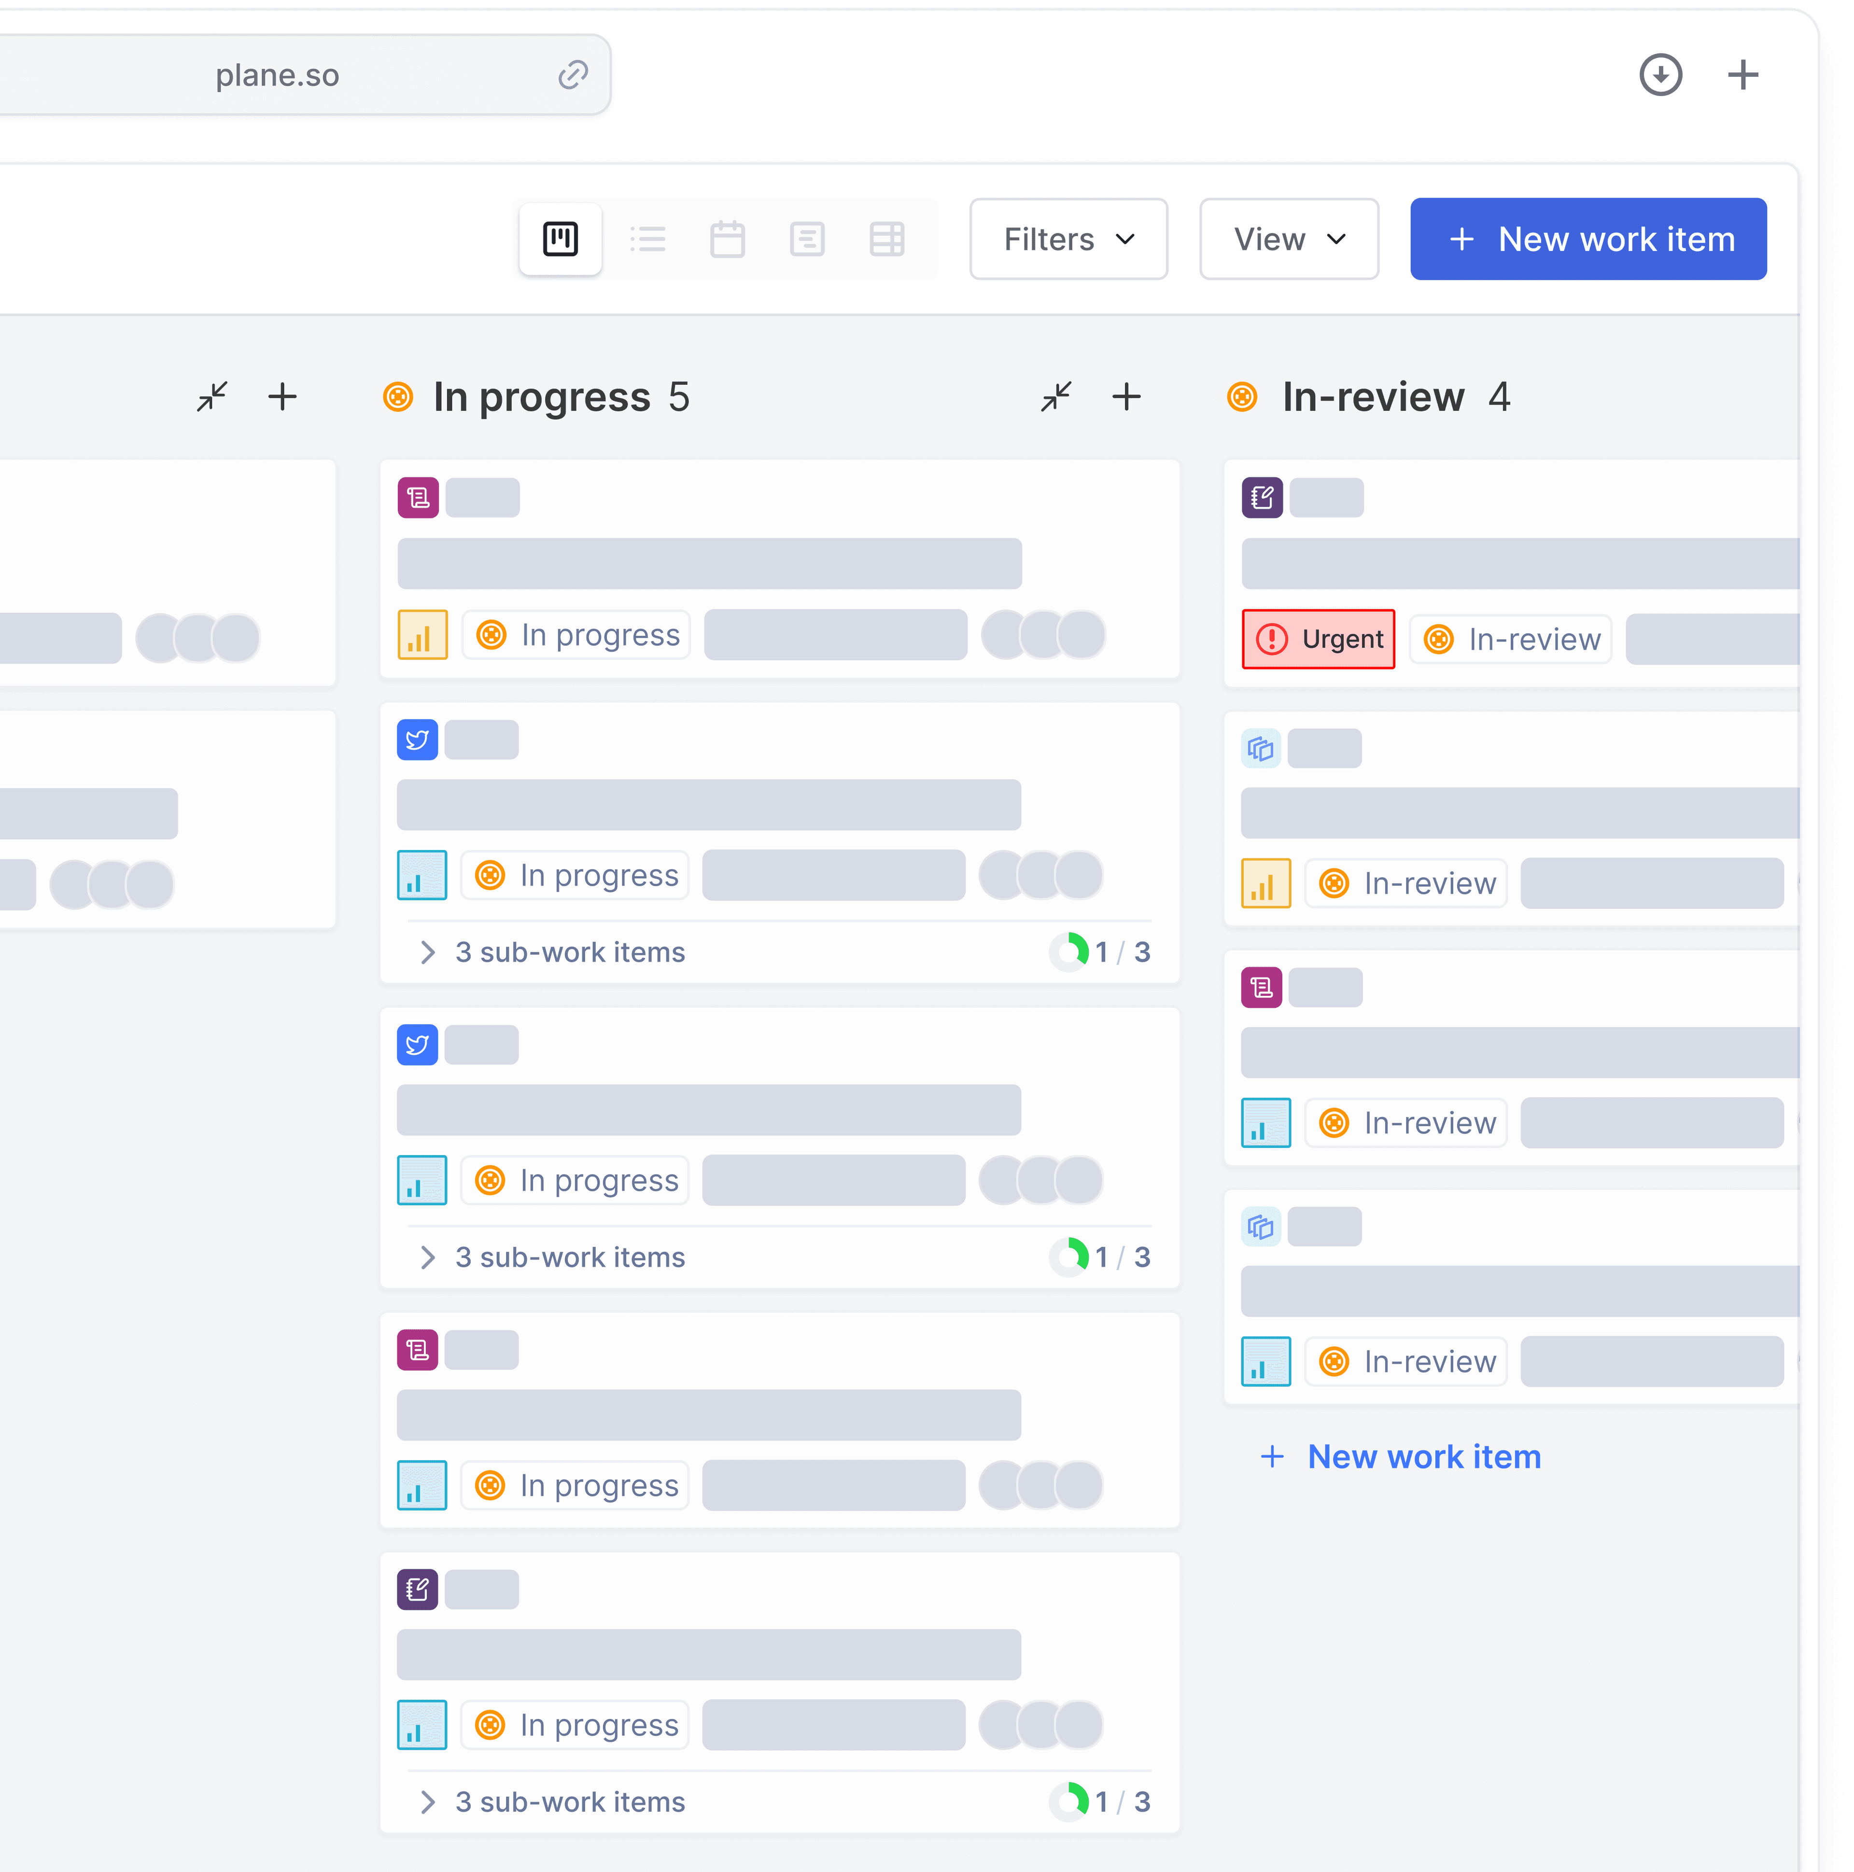Click the blue New work item button
The width and height of the screenshot is (1854, 1872).
1587,239
